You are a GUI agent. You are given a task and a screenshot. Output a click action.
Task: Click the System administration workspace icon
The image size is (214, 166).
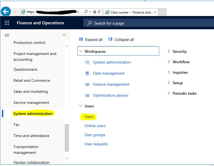(87, 62)
